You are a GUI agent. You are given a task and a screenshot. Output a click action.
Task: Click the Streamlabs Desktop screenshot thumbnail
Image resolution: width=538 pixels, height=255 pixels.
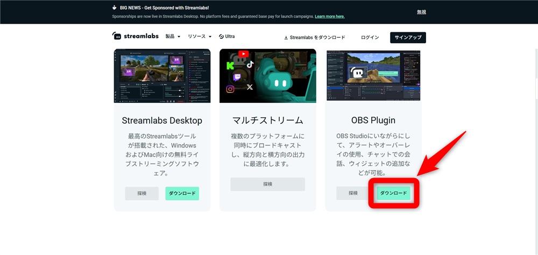pos(162,76)
